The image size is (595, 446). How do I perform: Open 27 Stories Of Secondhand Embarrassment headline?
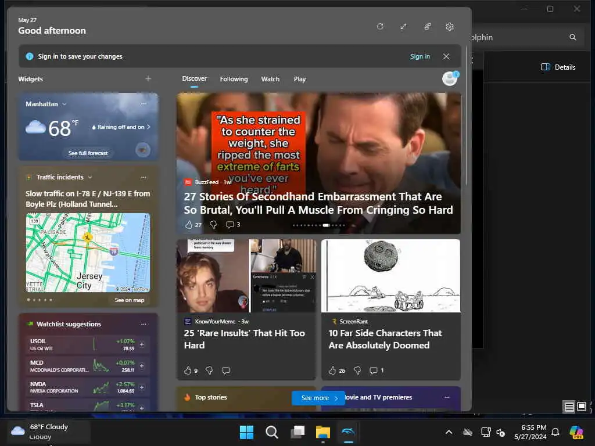pyautogui.click(x=318, y=203)
